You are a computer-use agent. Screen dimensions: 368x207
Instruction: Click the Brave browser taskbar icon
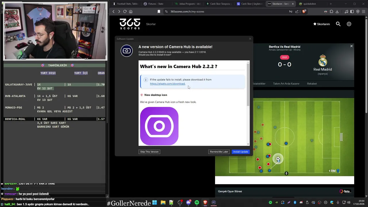coord(205,202)
